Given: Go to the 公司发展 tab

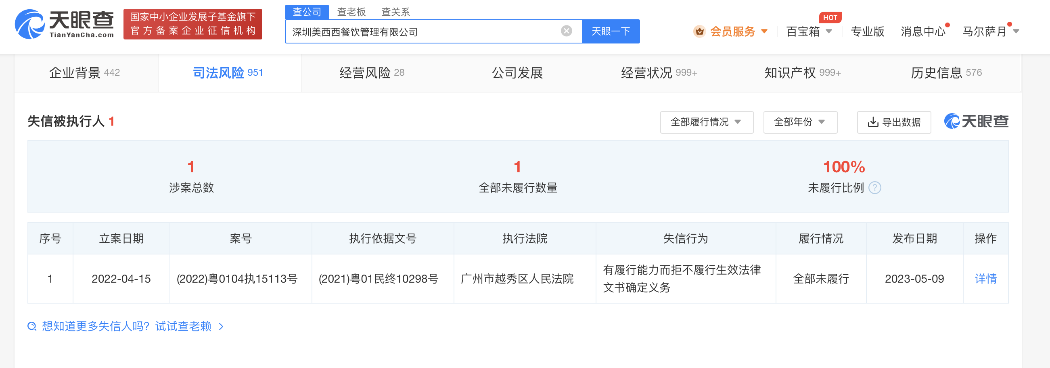Looking at the screenshot, I should [517, 73].
